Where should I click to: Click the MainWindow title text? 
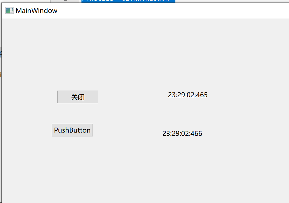click(37, 11)
